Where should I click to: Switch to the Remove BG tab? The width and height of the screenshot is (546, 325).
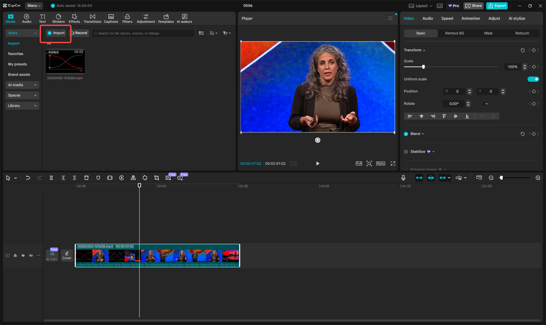coord(454,33)
